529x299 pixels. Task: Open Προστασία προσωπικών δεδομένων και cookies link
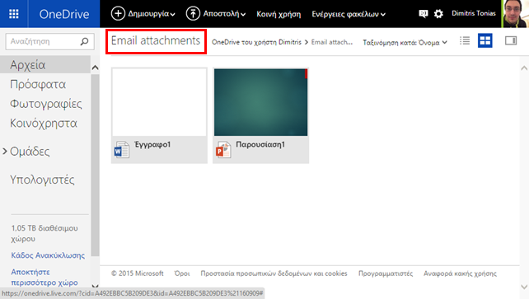pos(274,273)
